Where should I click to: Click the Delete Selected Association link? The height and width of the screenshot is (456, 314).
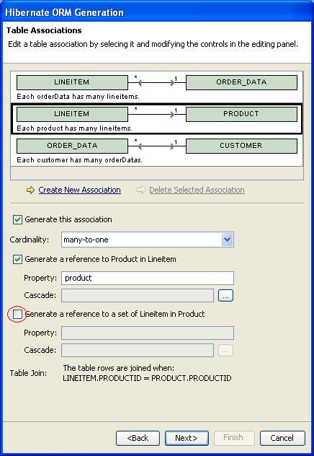197,190
